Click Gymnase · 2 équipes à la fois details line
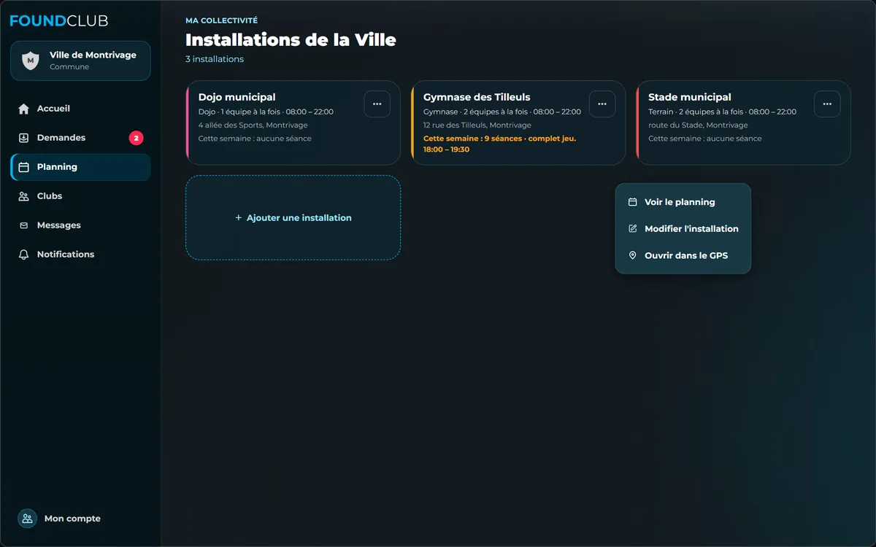This screenshot has width=876, height=547. [502, 112]
